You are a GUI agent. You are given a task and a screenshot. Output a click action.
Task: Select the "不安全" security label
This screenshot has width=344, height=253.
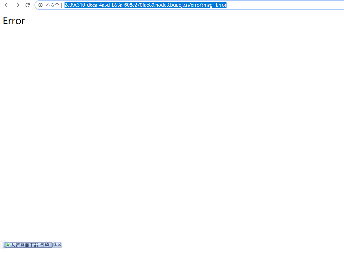(52, 5)
